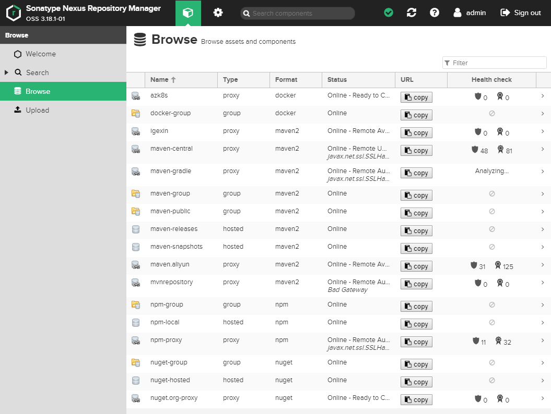
Task: Click the npm-local hosted icon
Action: [136, 322]
